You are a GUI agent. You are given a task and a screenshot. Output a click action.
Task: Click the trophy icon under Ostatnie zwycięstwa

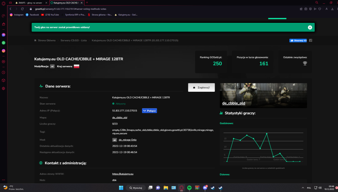click(x=305, y=63)
